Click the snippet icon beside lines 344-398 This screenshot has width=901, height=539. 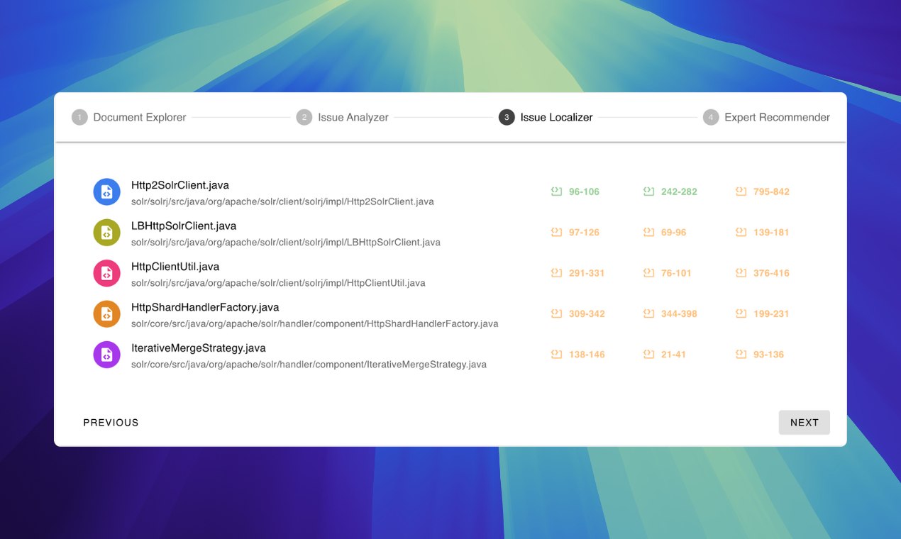click(648, 313)
